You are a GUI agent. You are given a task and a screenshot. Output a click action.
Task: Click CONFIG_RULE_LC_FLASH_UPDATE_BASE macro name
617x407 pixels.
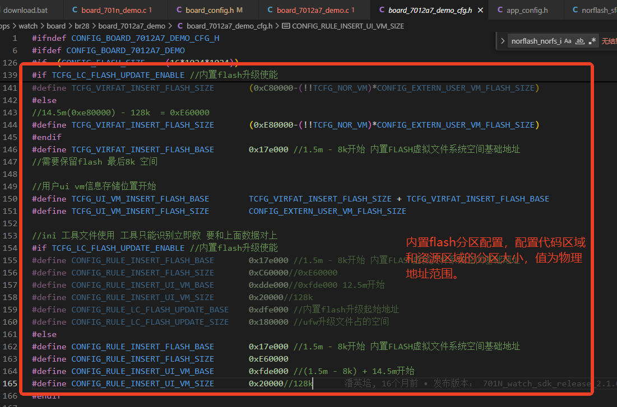(150, 310)
